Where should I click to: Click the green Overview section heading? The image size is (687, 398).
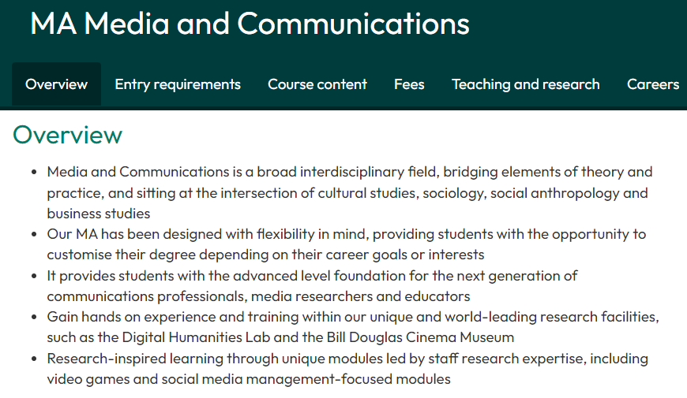(67, 135)
